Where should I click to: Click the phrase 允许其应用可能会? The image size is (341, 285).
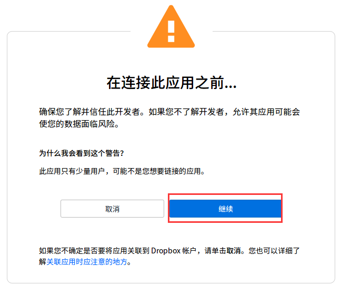(266, 112)
